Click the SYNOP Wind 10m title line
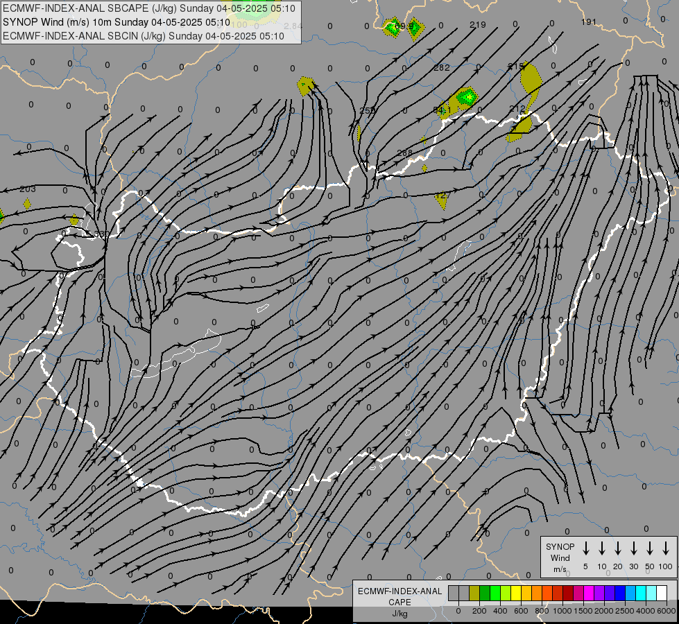The image size is (679, 624). pos(116,22)
